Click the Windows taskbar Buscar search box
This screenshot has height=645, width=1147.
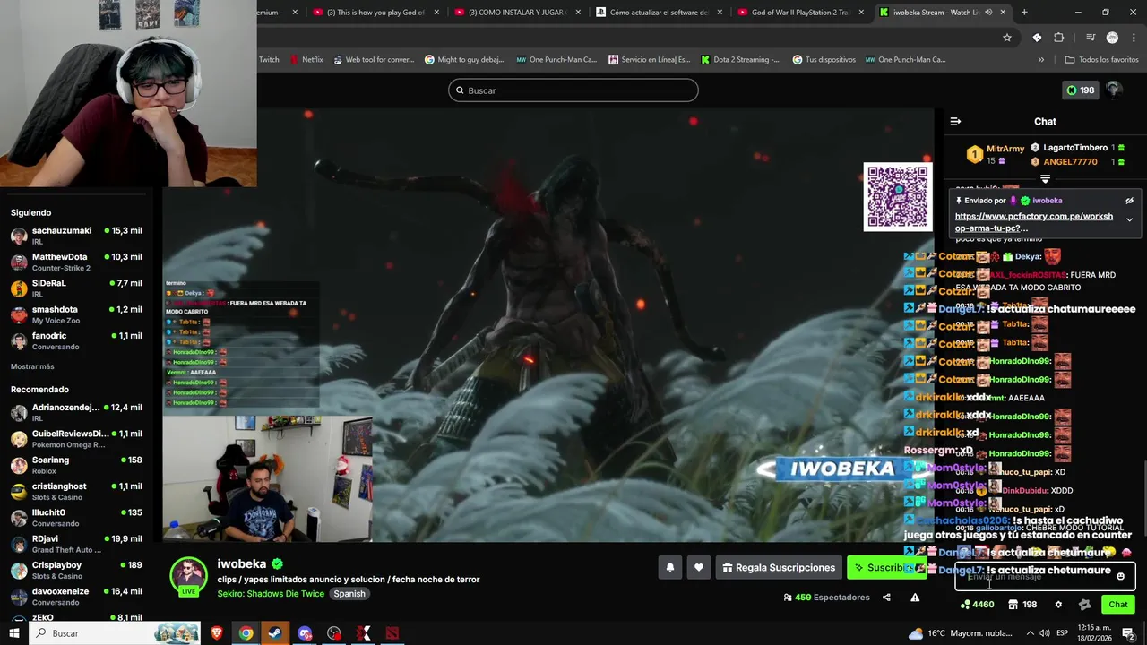click(x=115, y=633)
